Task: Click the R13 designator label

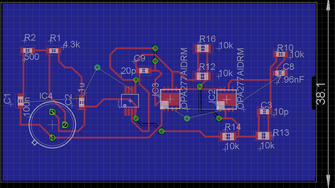Action: point(281,133)
